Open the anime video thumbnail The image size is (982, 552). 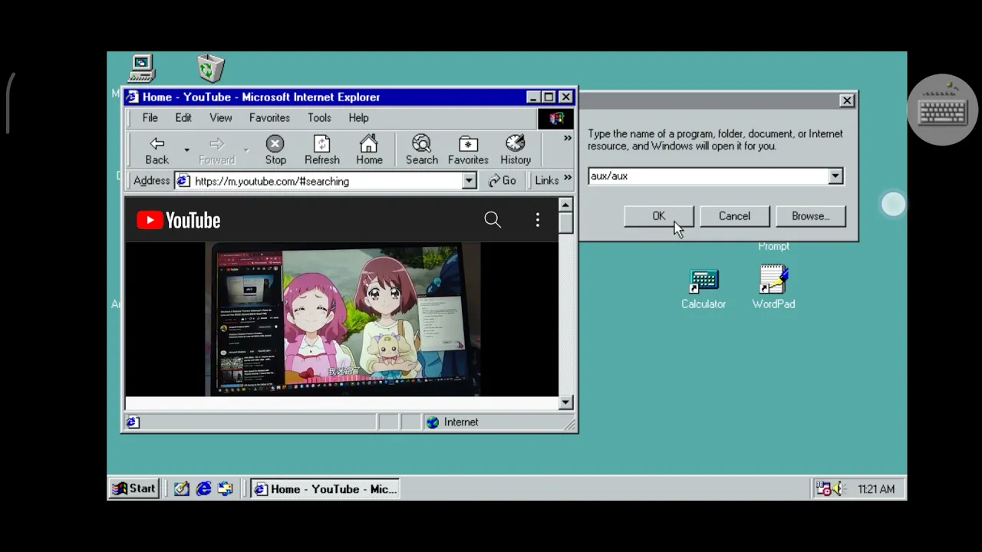(343, 320)
